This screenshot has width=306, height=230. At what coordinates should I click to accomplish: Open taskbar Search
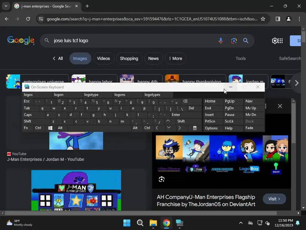[140, 223]
